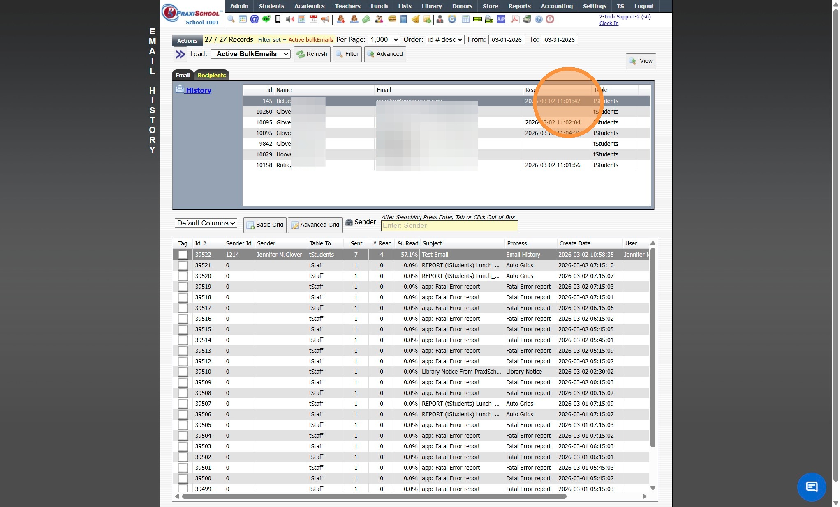The width and height of the screenshot is (840, 507).
Task: Click the Refresh button
Action: pyautogui.click(x=312, y=54)
